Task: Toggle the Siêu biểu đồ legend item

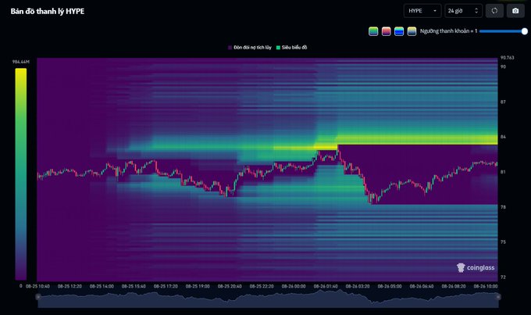Action: pos(291,48)
